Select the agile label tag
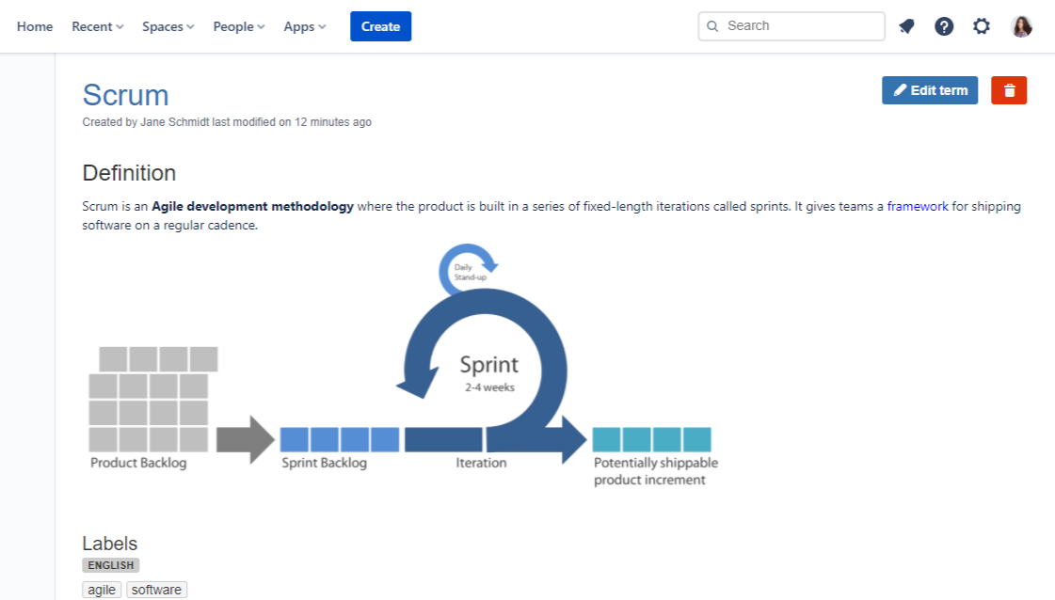 [102, 590]
